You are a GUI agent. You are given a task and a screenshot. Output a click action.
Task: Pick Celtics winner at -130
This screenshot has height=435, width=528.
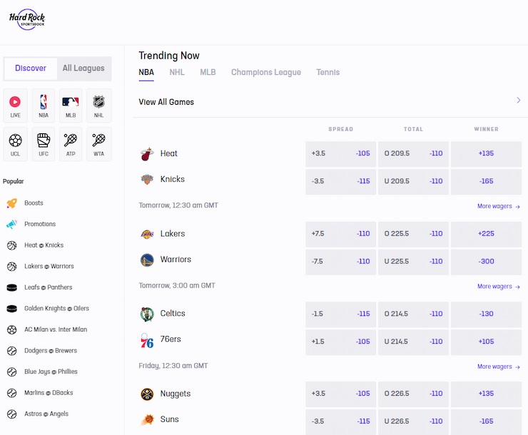(x=486, y=314)
